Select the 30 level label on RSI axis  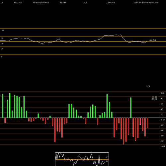[x=2, y=49]
